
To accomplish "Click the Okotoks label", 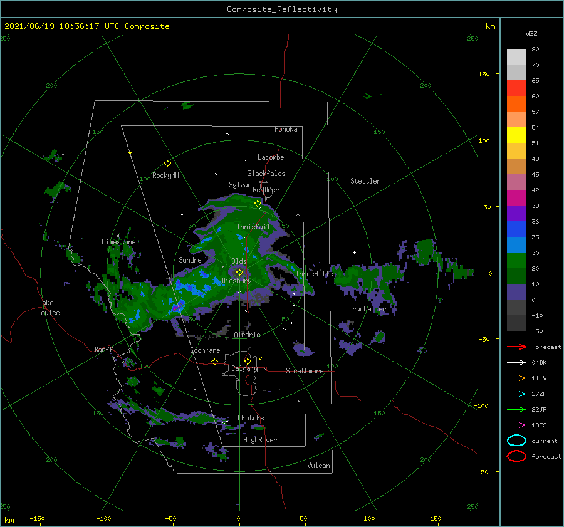I will 251,417.
